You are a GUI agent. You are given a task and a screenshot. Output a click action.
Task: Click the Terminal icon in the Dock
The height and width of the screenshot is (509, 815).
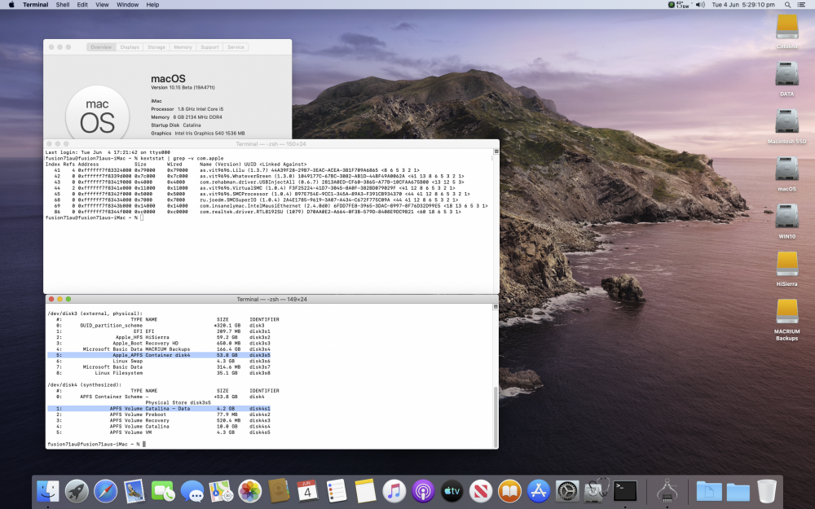pos(625,491)
